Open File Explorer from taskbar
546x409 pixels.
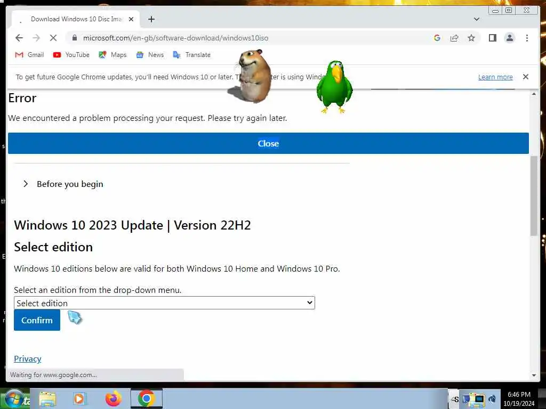[x=47, y=399]
